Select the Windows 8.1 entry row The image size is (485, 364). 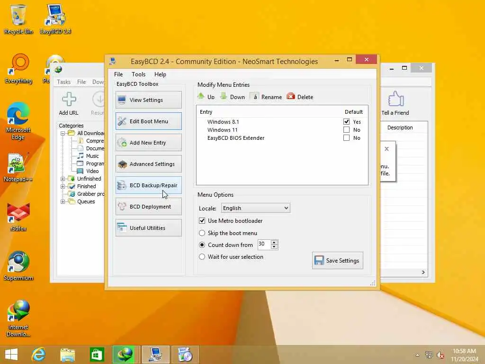pos(282,122)
